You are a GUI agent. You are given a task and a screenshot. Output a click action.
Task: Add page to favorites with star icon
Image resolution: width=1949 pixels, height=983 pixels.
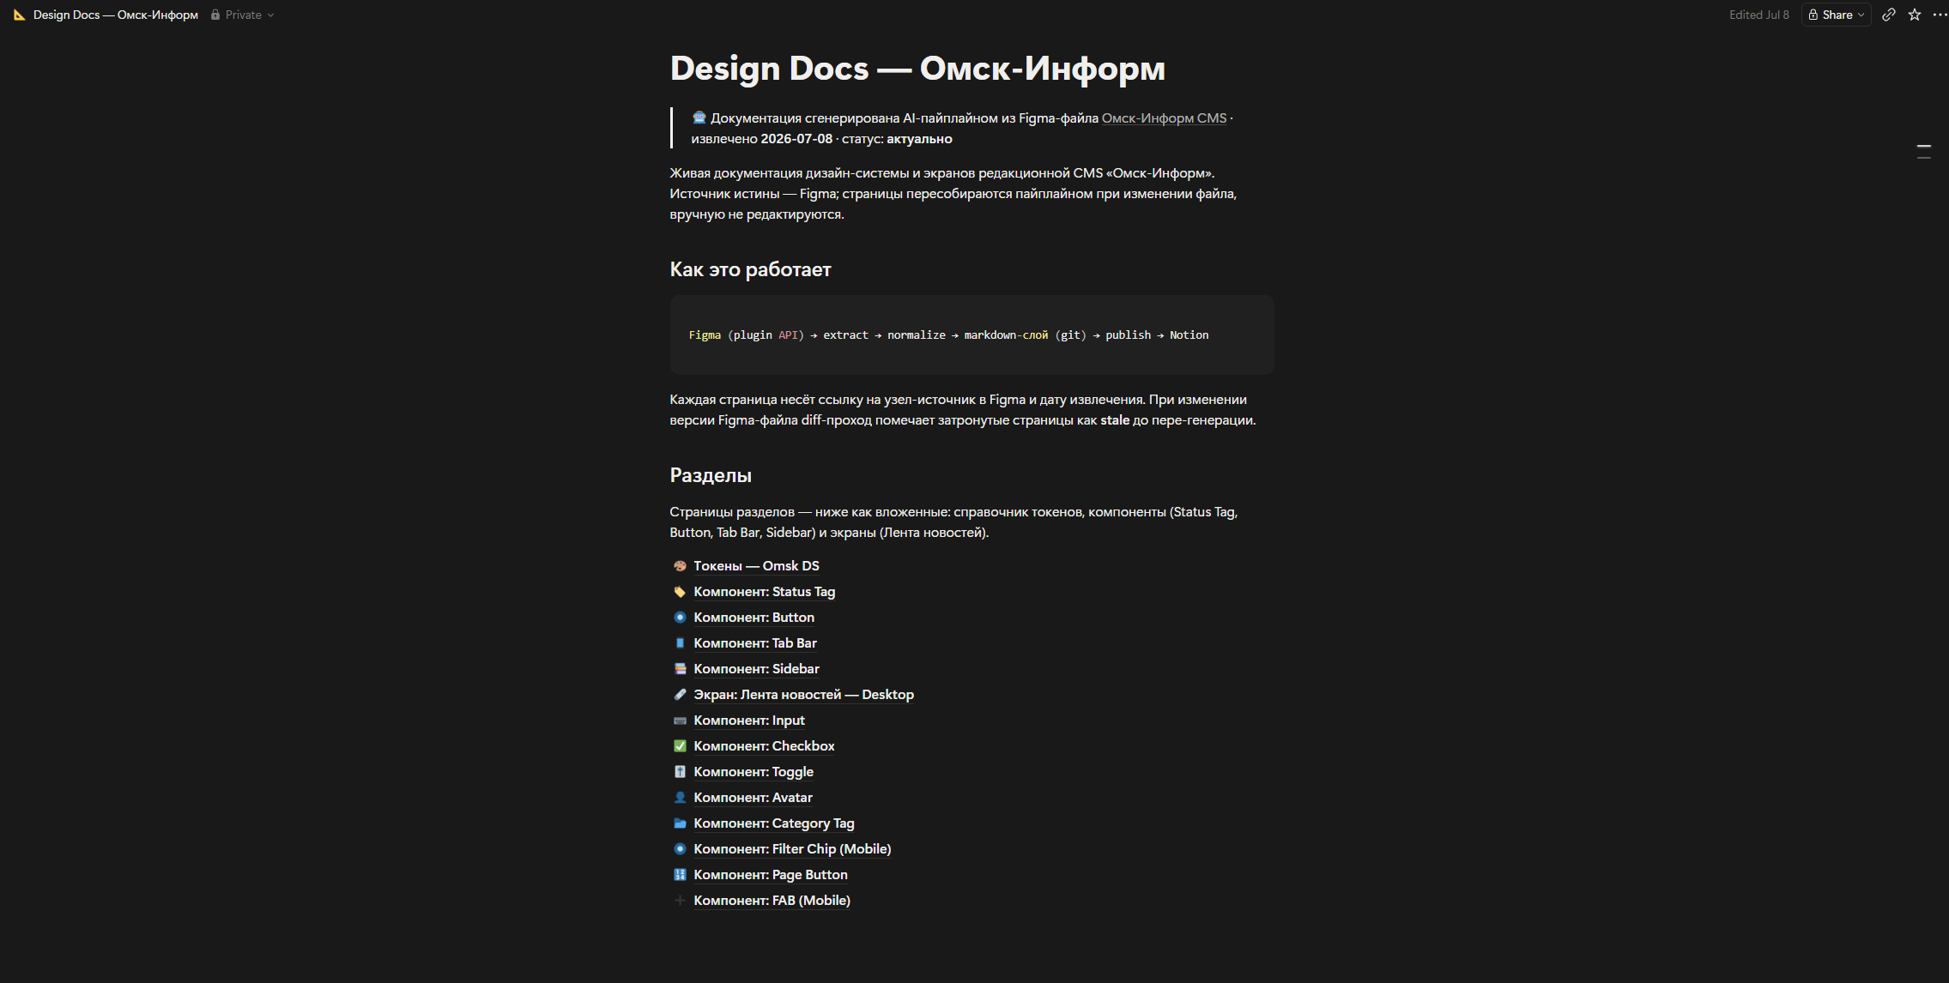(1914, 15)
